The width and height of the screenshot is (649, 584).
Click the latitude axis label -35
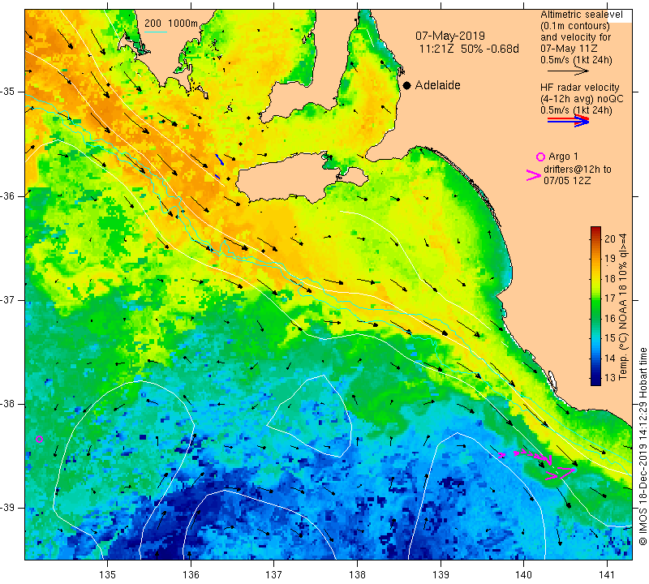click(x=7, y=92)
